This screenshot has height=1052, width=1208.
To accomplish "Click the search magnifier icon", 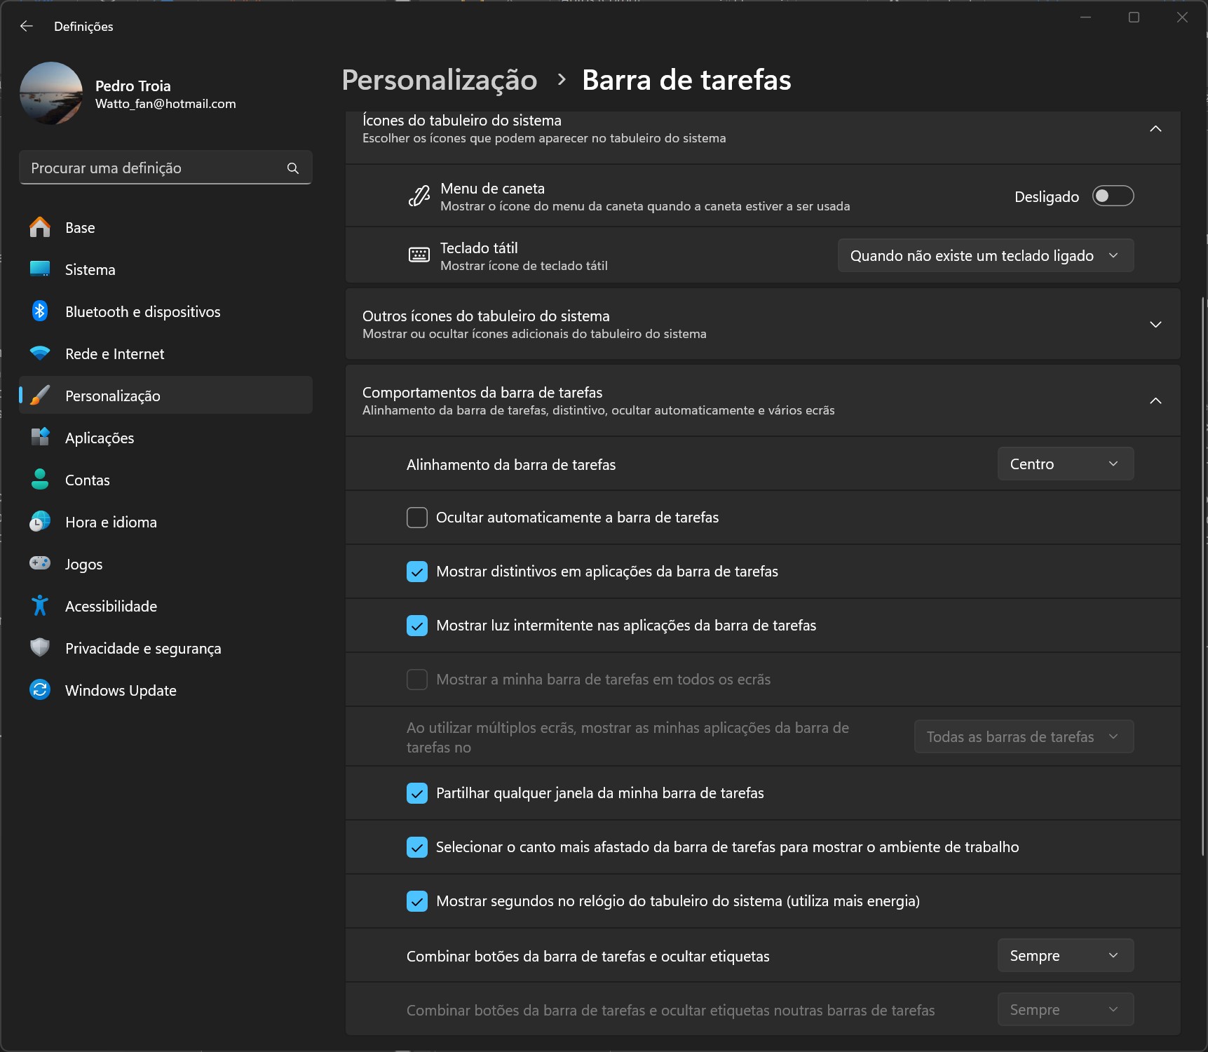I will click(293, 168).
